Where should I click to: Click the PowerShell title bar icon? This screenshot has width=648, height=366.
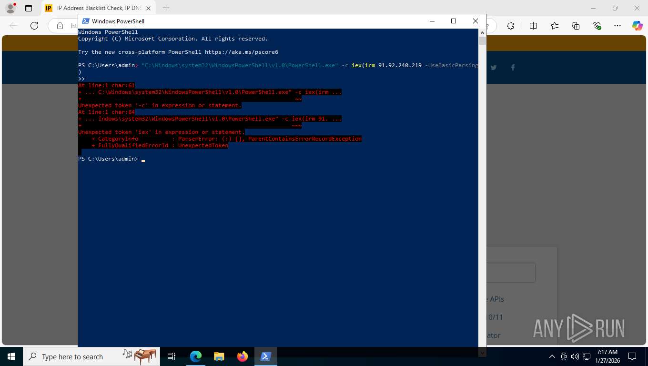point(86,21)
